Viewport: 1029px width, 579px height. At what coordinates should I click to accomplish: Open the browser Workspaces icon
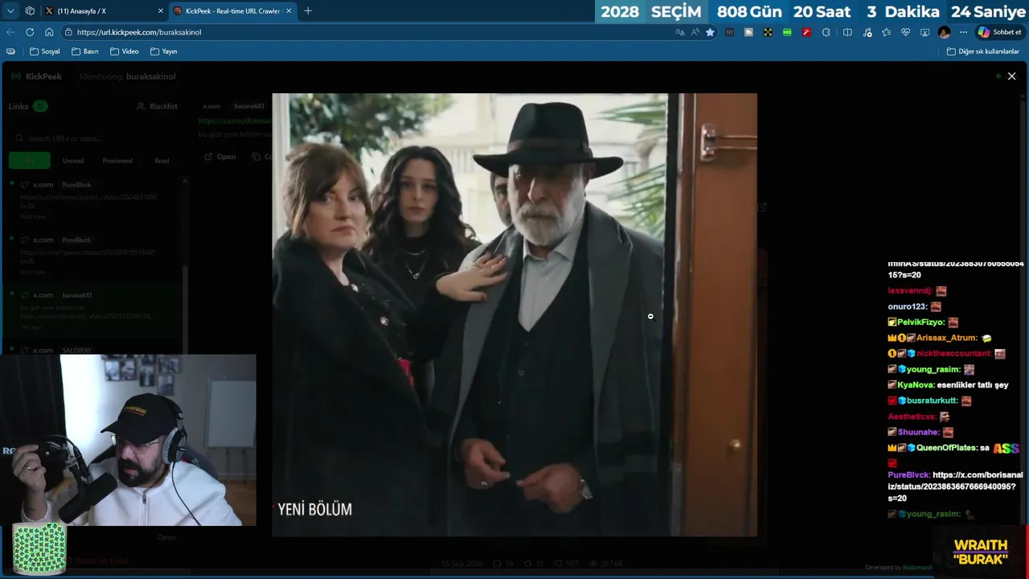tap(30, 11)
